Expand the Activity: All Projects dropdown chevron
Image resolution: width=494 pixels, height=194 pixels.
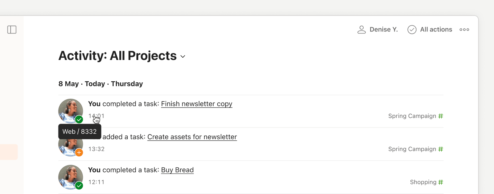coord(183,57)
